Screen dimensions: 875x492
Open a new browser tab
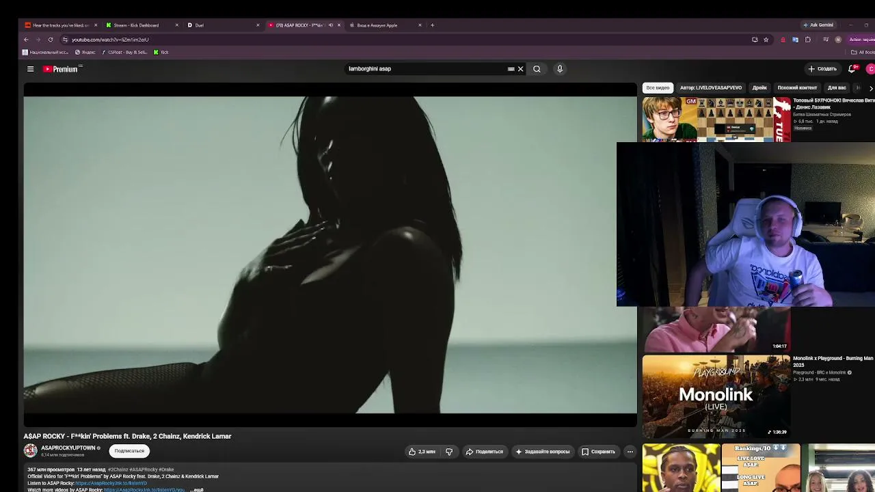[x=432, y=25]
